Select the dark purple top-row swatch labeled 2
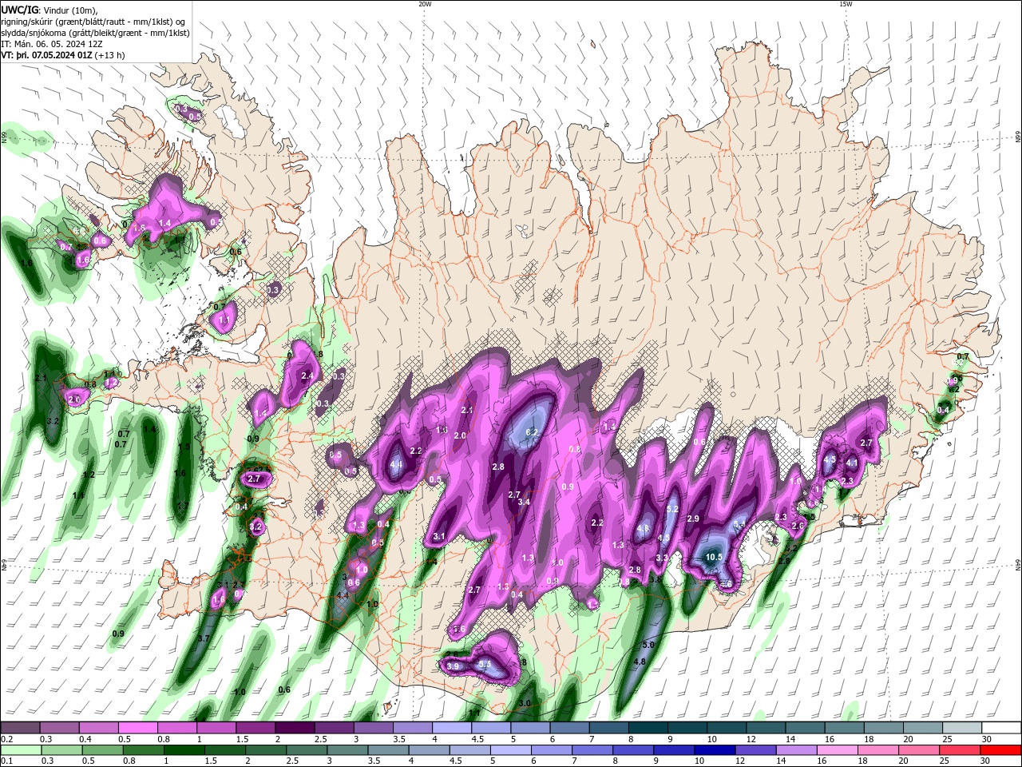 pyautogui.click(x=295, y=728)
